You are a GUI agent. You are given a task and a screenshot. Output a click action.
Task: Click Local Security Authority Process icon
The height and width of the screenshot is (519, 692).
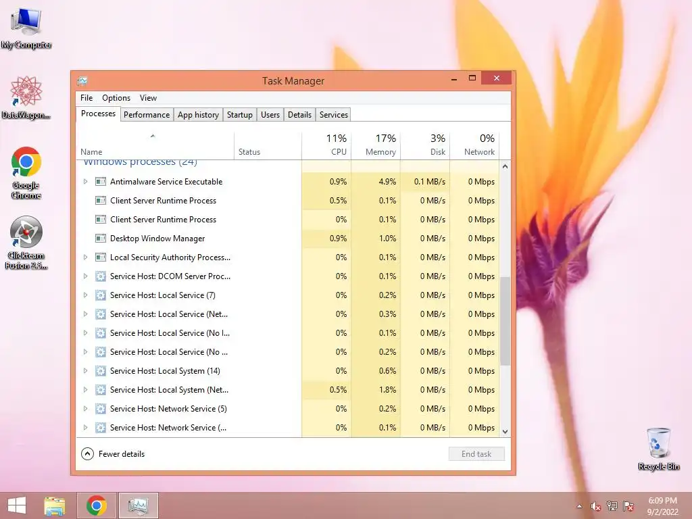(101, 257)
